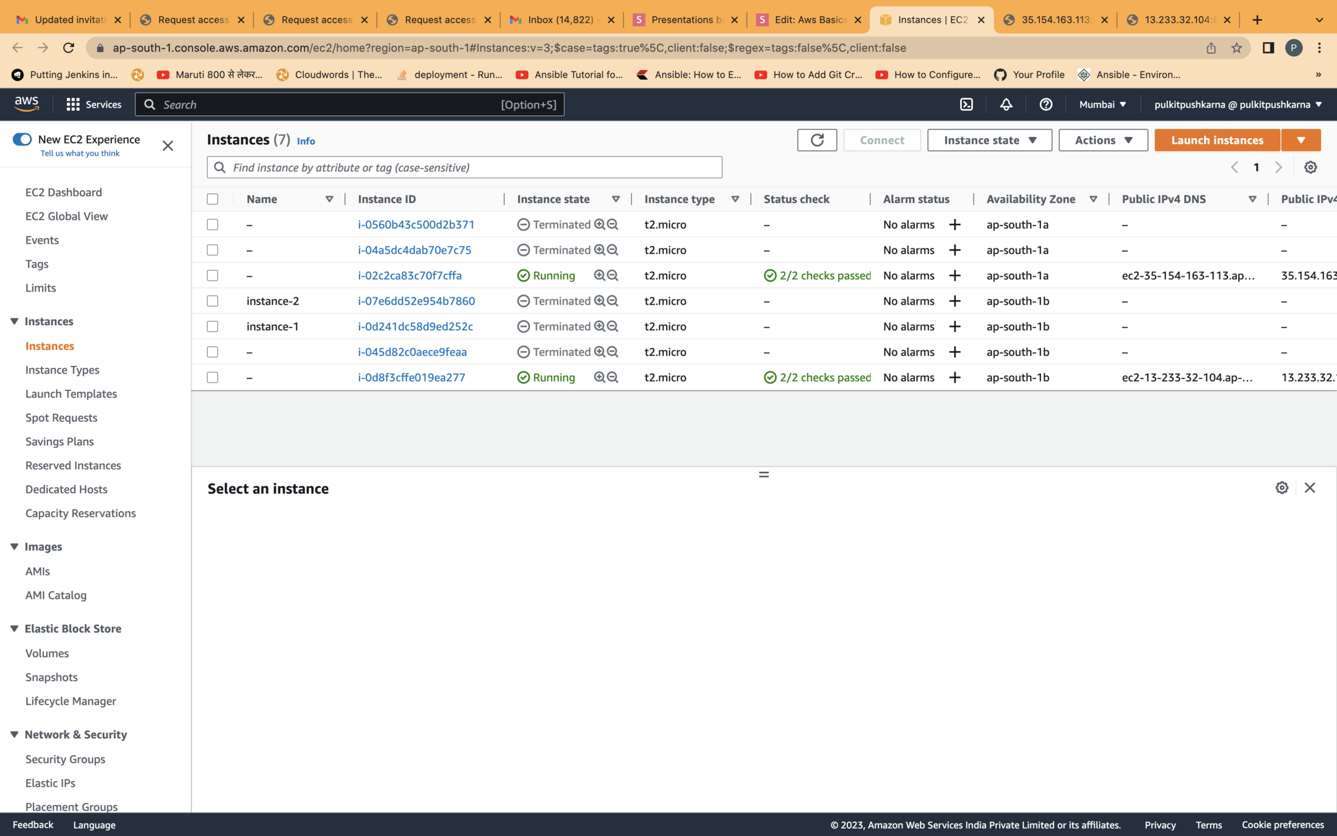Viewport: 1337px width, 836px height.
Task: Open Security Groups in the sidebar
Action: click(x=65, y=759)
